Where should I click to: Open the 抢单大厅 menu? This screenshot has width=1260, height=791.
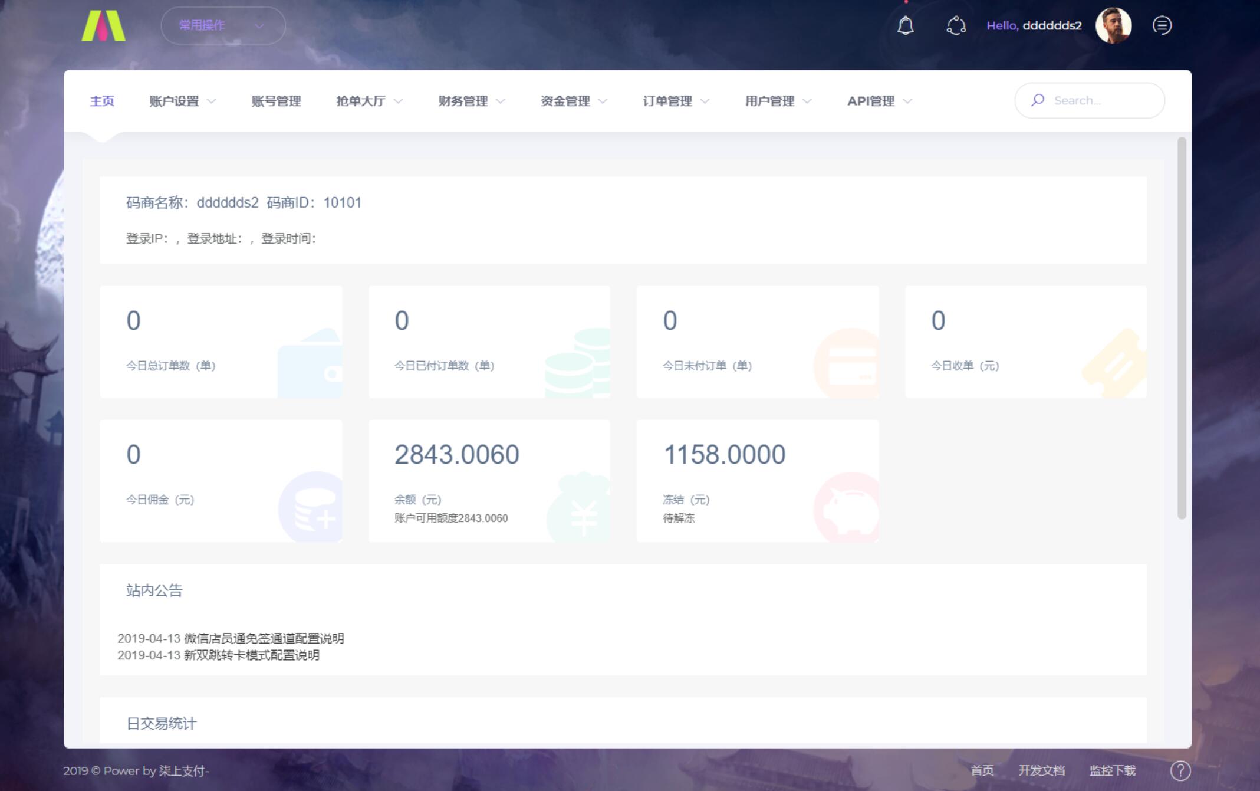click(x=361, y=100)
